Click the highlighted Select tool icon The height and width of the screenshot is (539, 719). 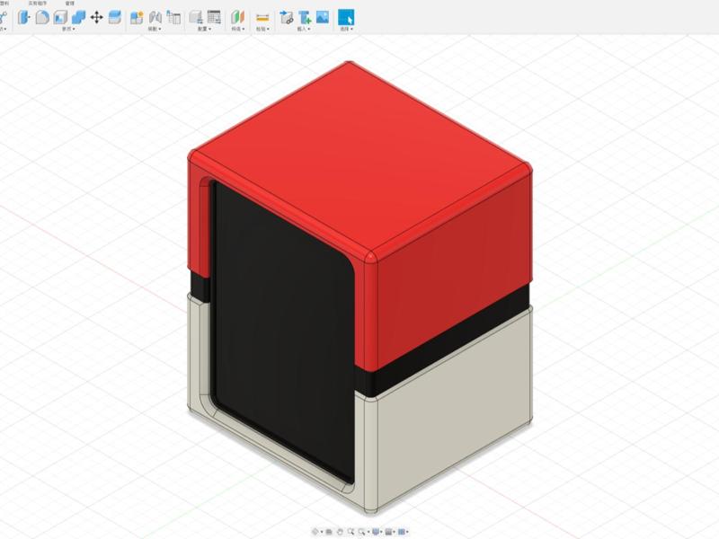click(x=346, y=16)
